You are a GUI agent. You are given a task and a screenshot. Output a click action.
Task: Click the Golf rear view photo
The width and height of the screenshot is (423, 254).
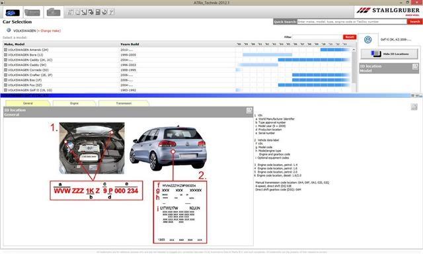(x=168, y=148)
